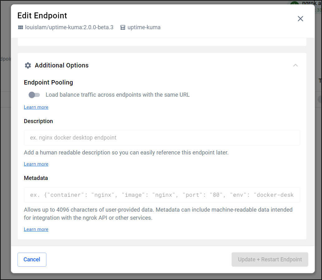Click the Additional Options header title
The width and height of the screenshot is (322, 280).
[x=62, y=65]
